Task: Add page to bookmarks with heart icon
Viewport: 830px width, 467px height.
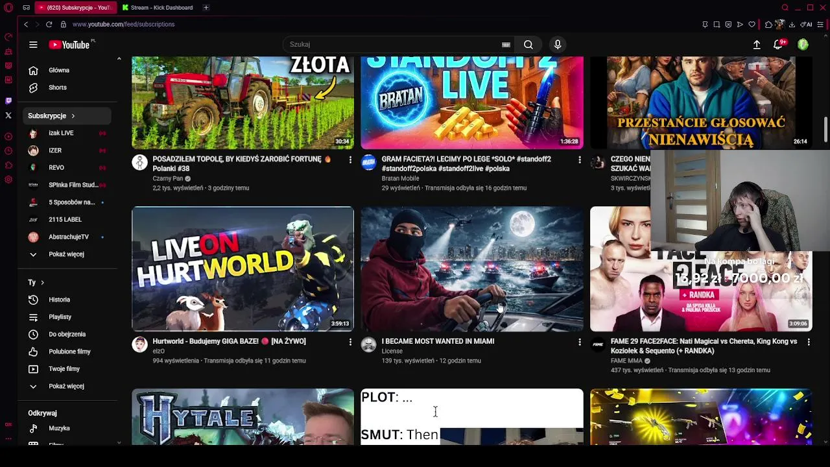Action: (x=752, y=24)
